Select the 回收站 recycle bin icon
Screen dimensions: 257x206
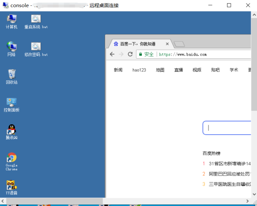pyautogui.click(x=11, y=77)
